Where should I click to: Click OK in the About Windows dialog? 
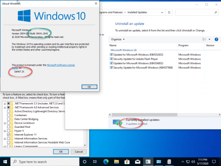tap(89, 87)
